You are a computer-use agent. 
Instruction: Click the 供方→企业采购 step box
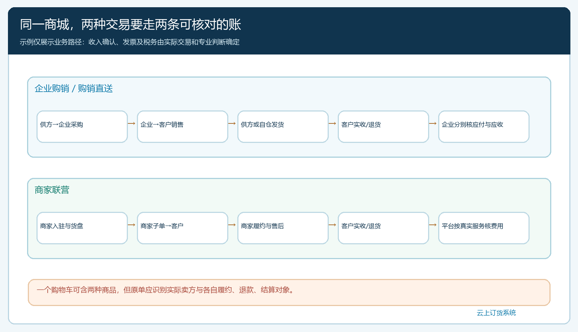coord(82,127)
